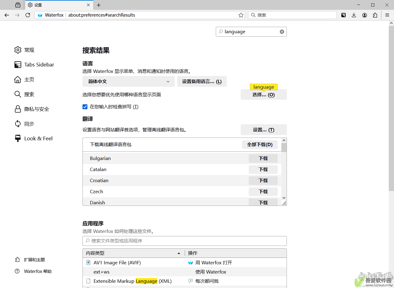The width and height of the screenshot is (394, 288).
Task: Go forward using the forward arrow
Action: click(x=17, y=15)
